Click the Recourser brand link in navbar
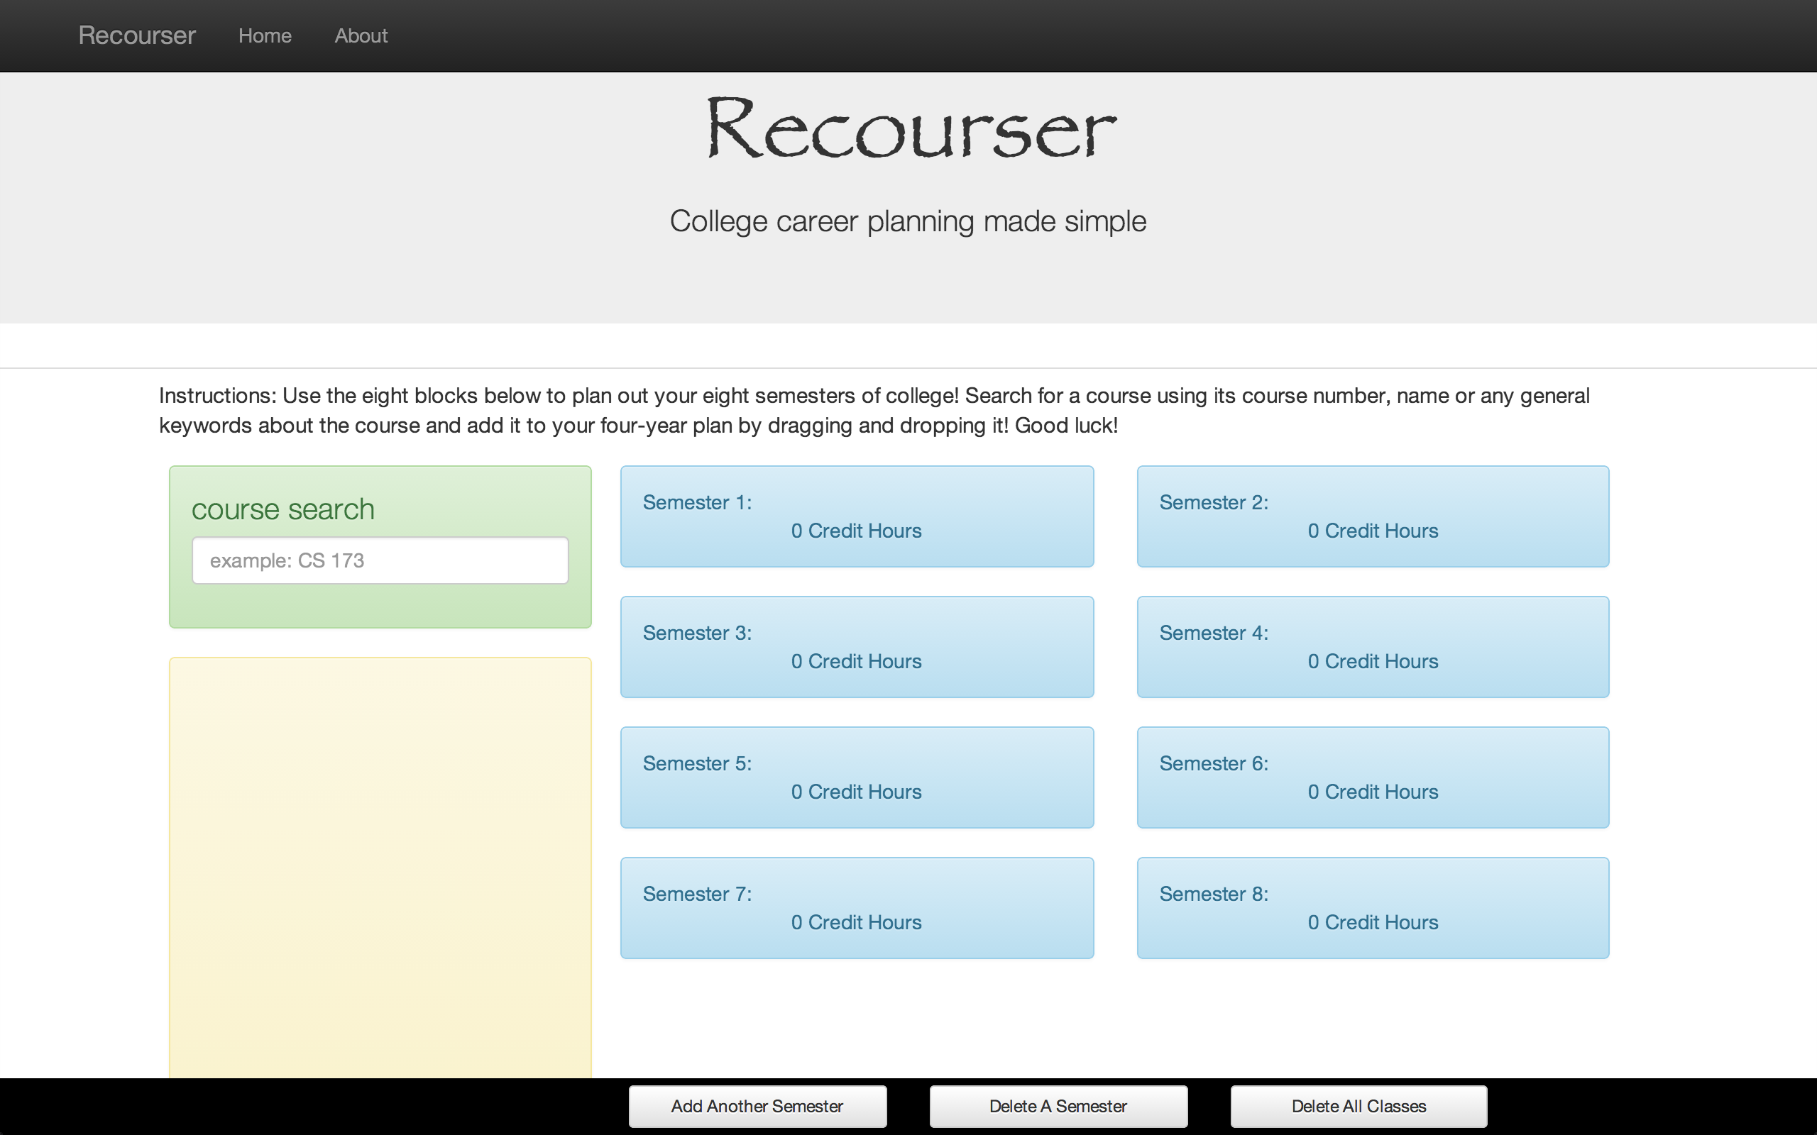Screen dimensions: 1817x1135 (x=137, y=35)
